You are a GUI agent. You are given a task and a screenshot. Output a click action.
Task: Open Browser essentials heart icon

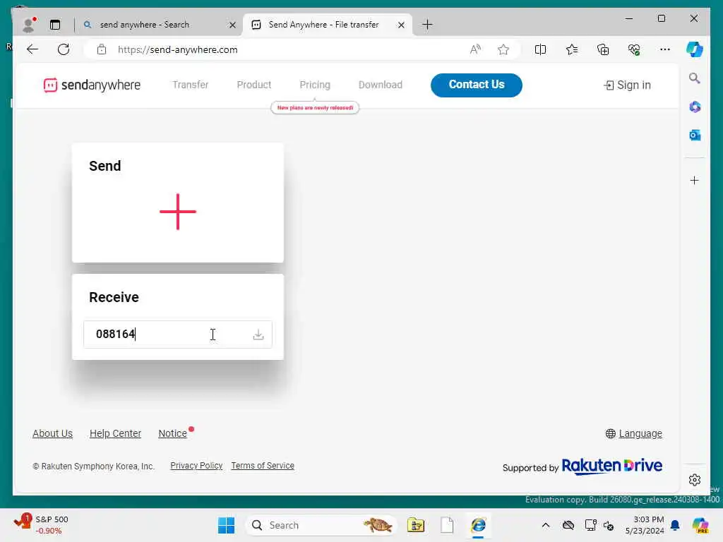click(x=634, y=49)
